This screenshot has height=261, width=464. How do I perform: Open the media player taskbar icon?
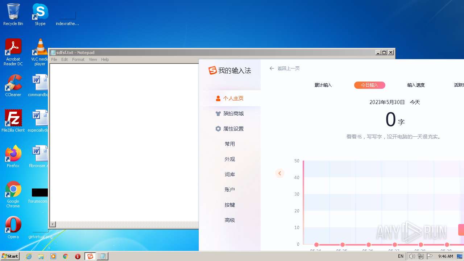click(53, 256)
